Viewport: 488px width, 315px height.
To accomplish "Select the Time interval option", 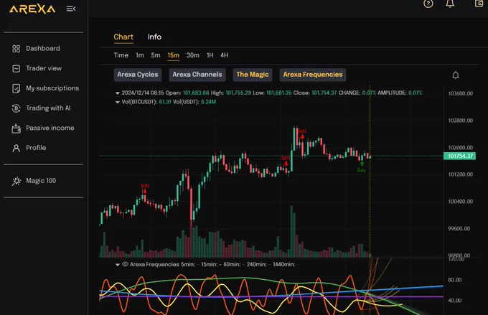I will 121,55.
